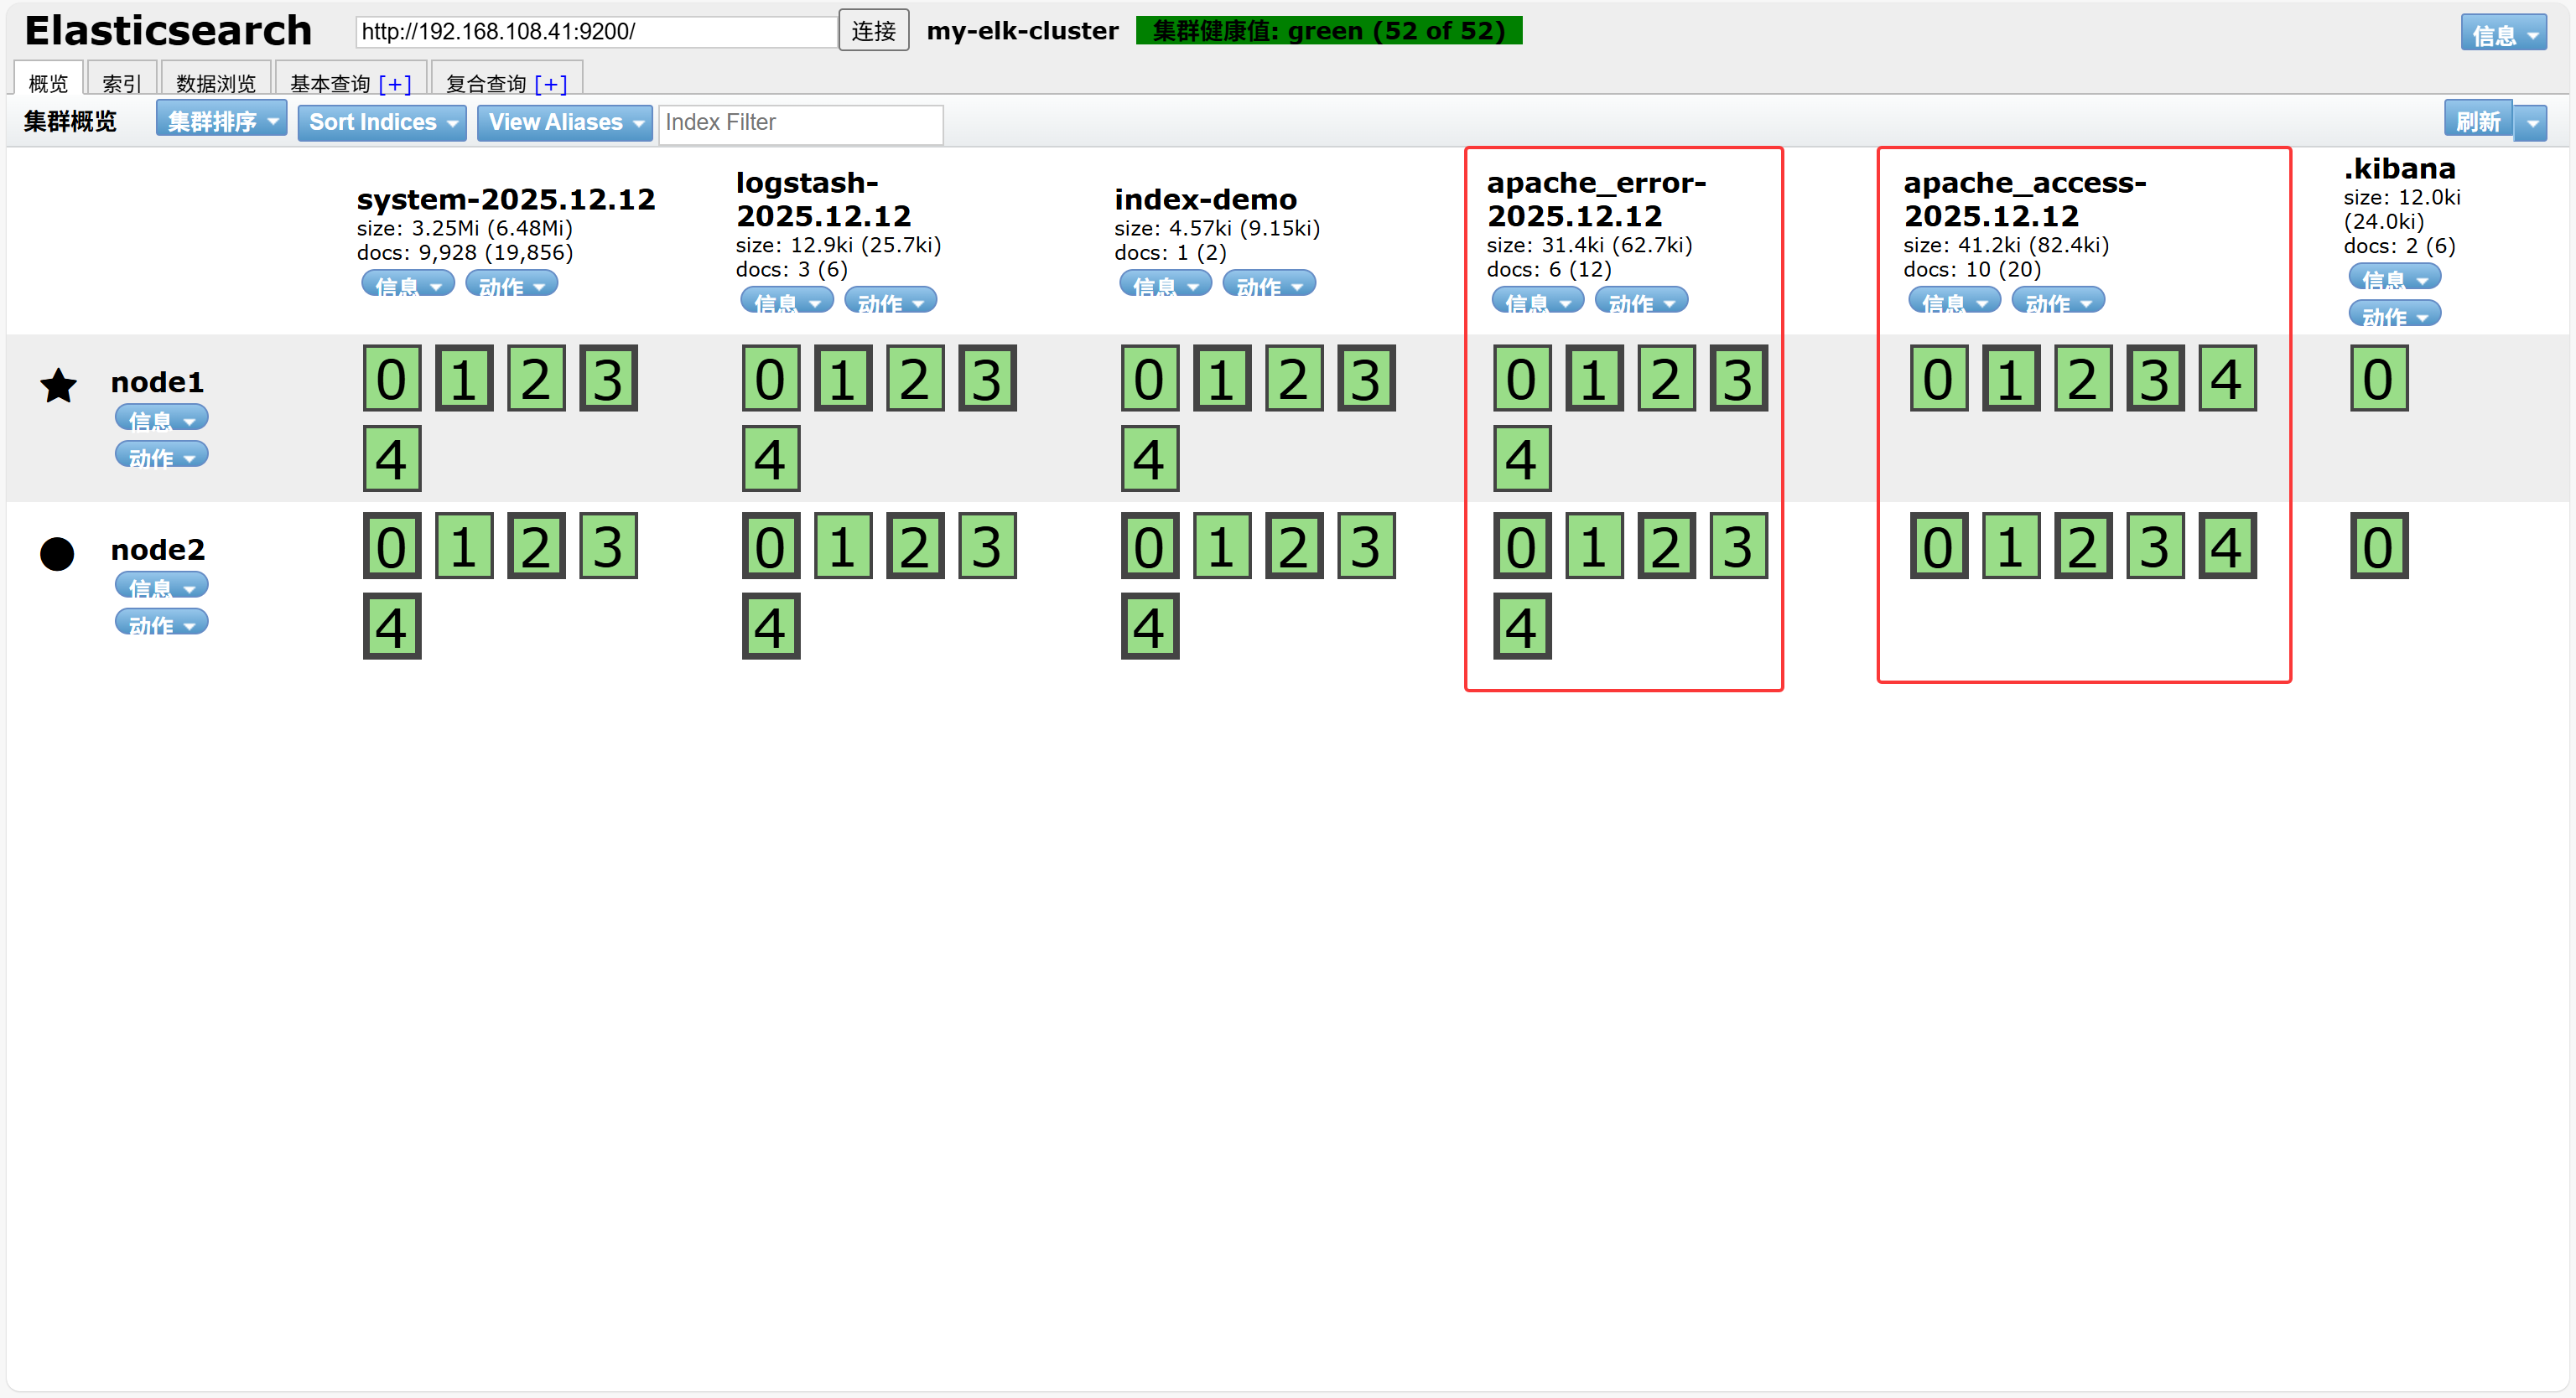Open 动作 menu for logstash-2025.12.12 index
The height and width of the screenshot is (1398, 2576).
pyautogui.click(x=891, y=301)
